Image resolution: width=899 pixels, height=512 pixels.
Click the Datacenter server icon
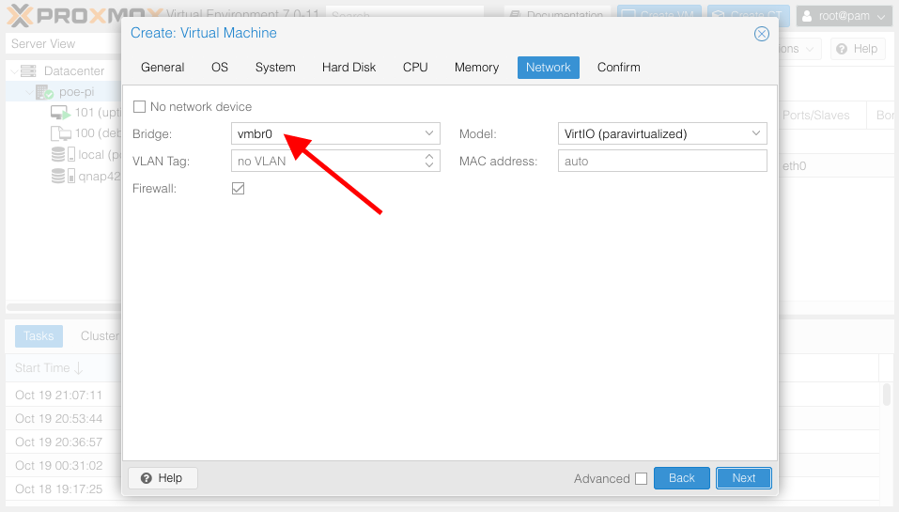28,71
